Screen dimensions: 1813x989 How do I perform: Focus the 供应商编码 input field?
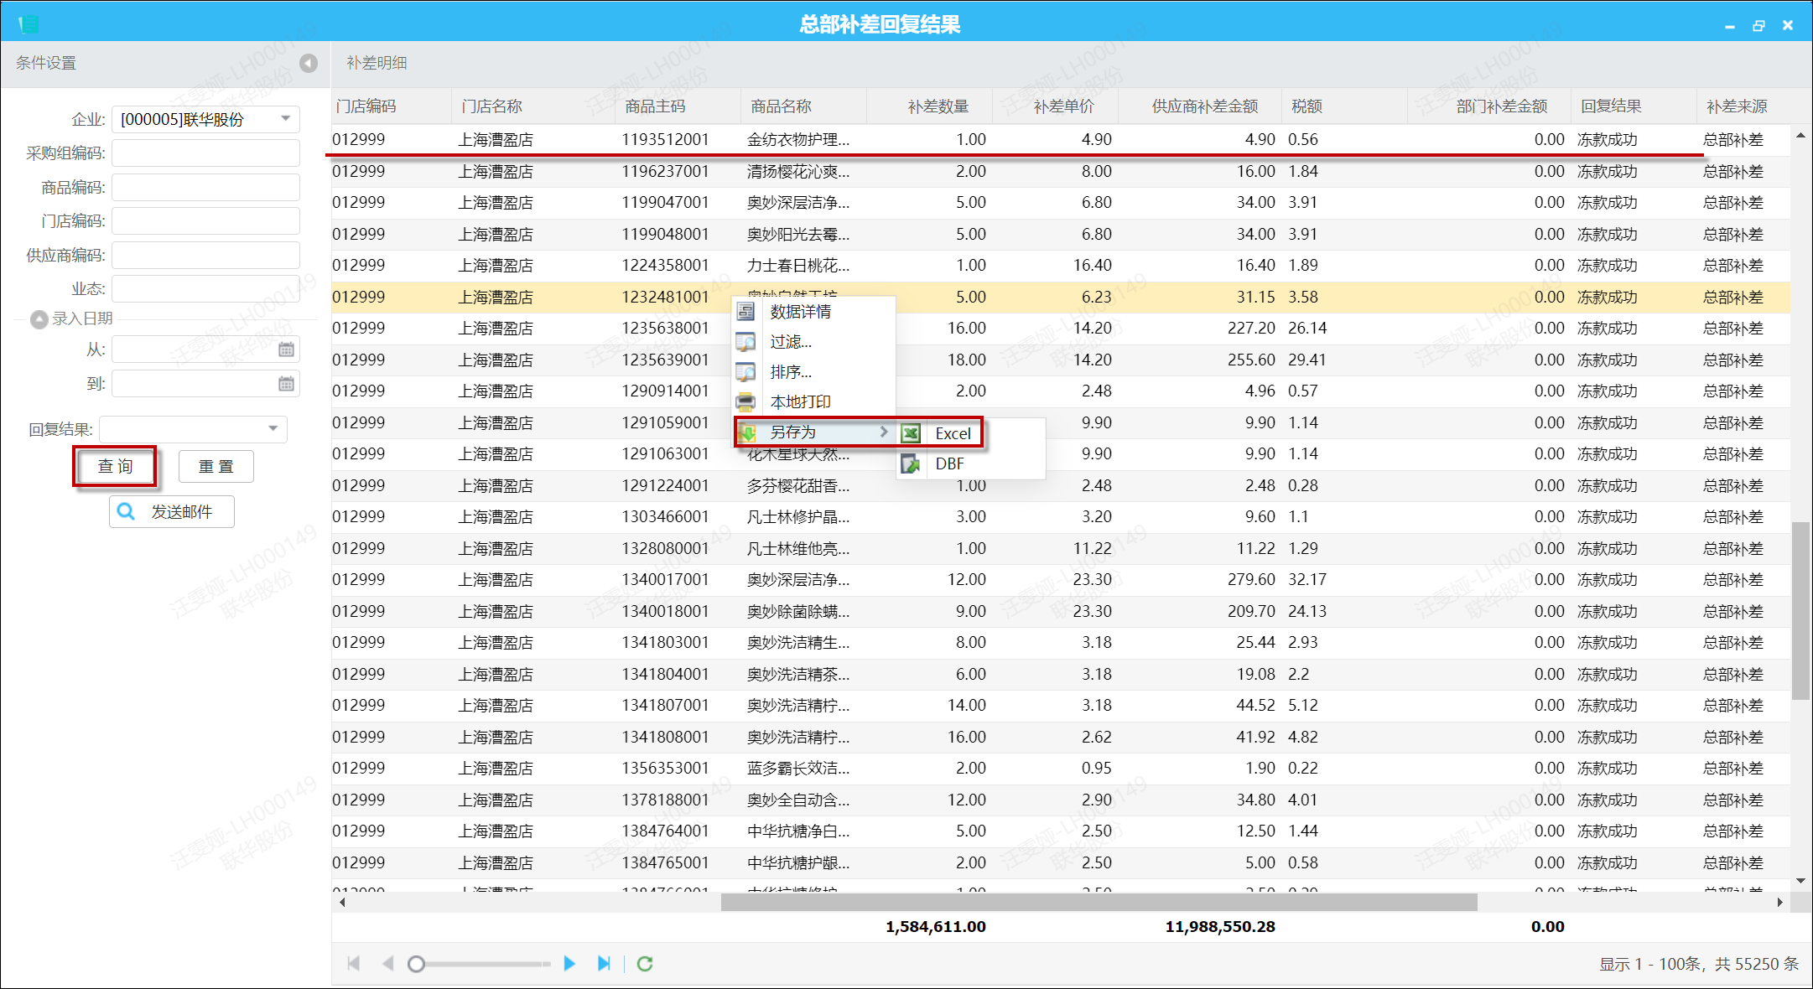pyautogui.click(x=205, y=256)
